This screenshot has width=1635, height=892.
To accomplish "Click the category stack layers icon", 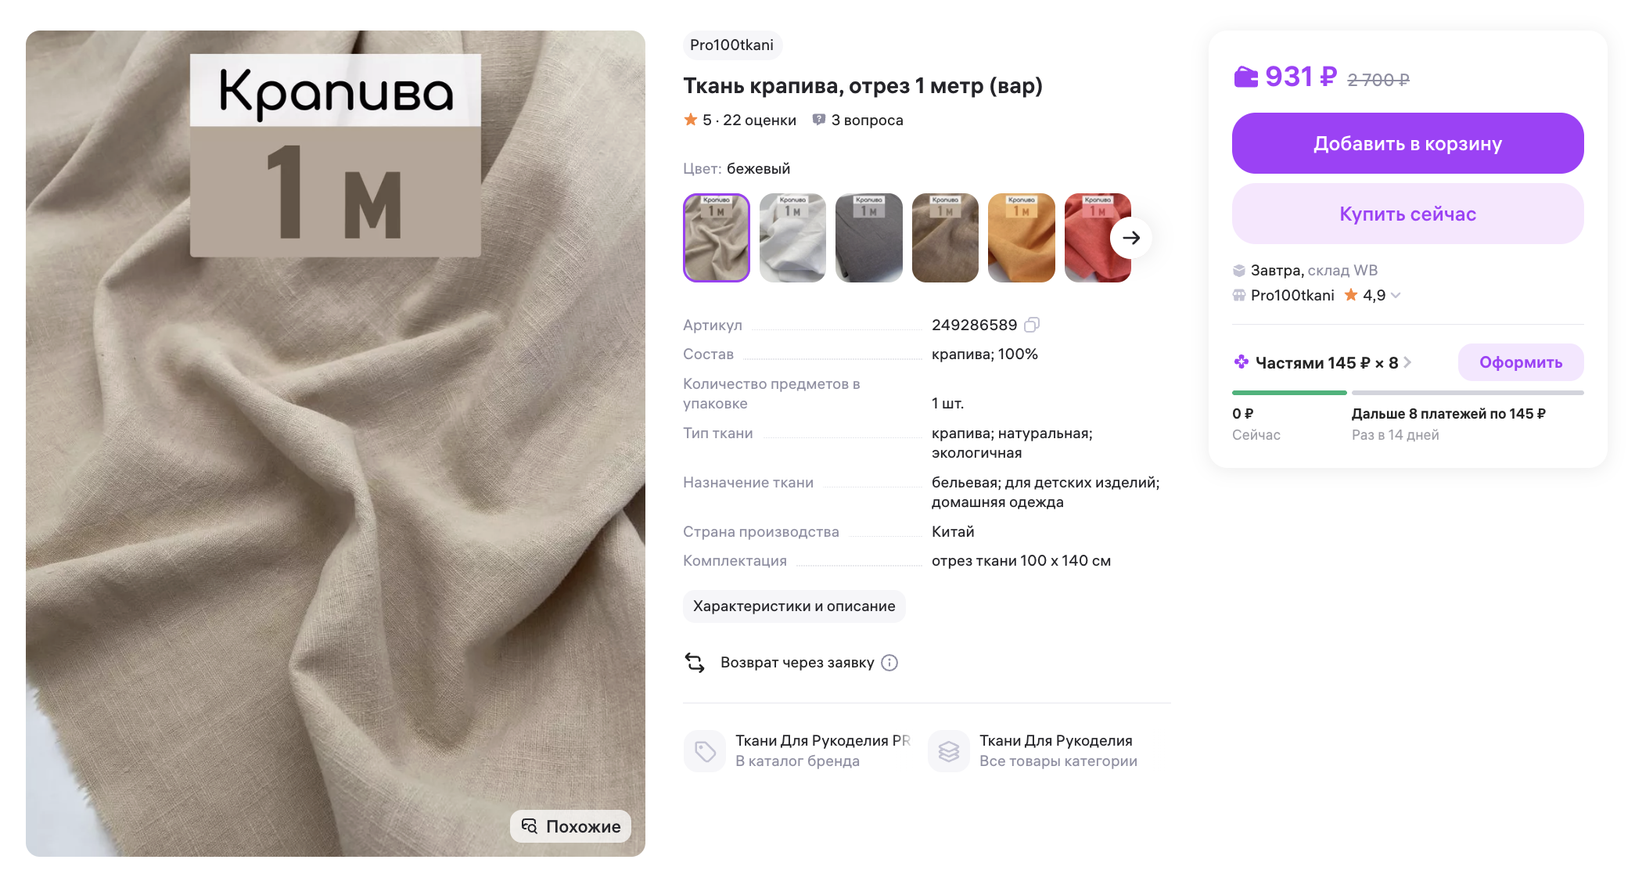I will click(949, 751).
